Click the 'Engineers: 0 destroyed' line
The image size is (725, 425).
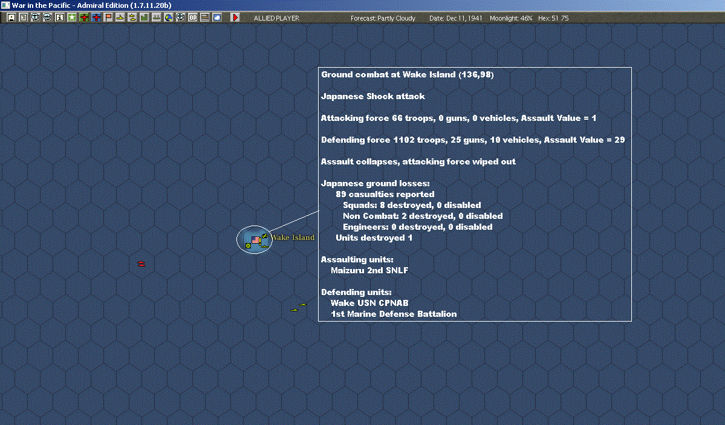[x=417, y=227]
